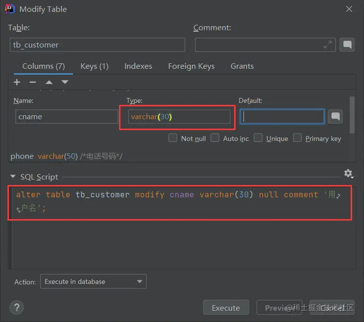The width and height of the screenshot is (364, 322).
Task: Open the table comment editor speech-bubble icon
Action: [x=347, y=45]
